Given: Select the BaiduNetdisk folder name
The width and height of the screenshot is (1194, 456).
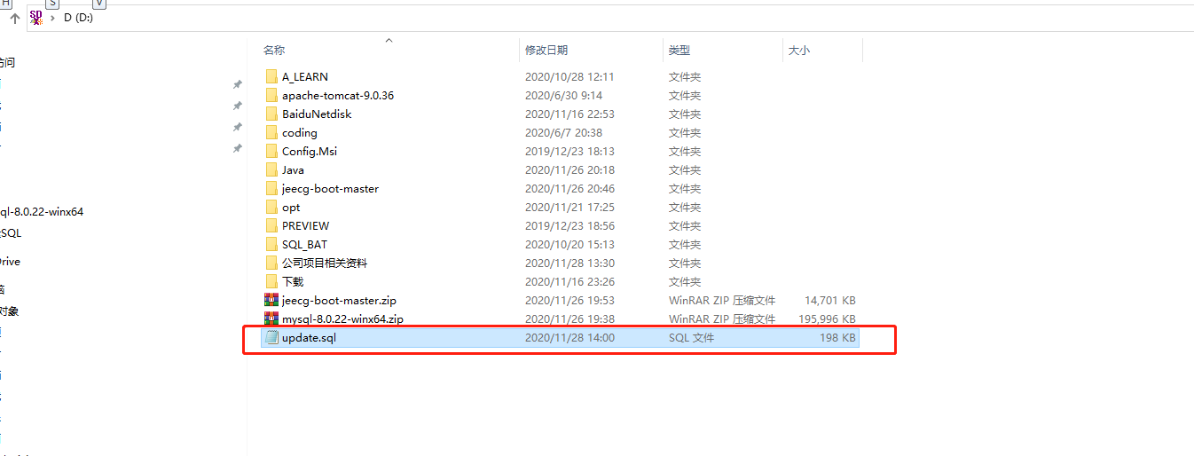Looking at the screenshot, I should pos(317,114).
